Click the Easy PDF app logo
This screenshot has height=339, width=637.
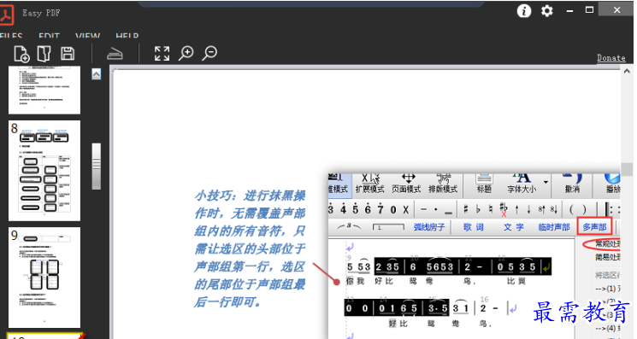tap(7, 15)
